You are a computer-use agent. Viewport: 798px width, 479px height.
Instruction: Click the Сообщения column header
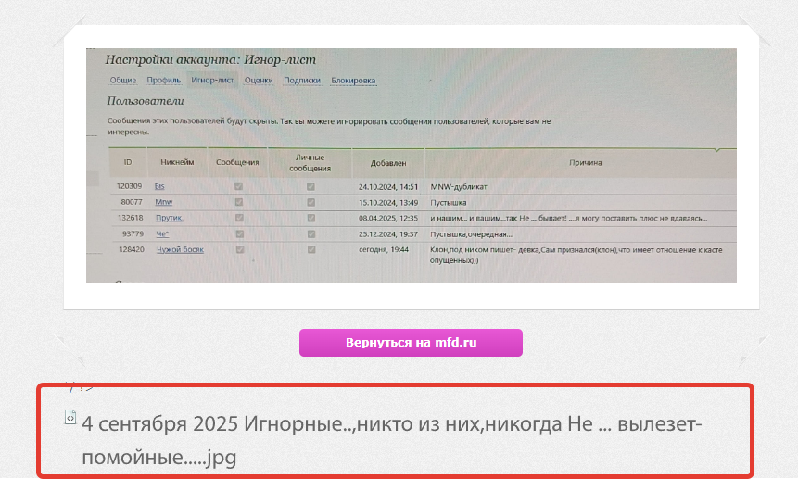pyautogui.click(x=237, y=162)
